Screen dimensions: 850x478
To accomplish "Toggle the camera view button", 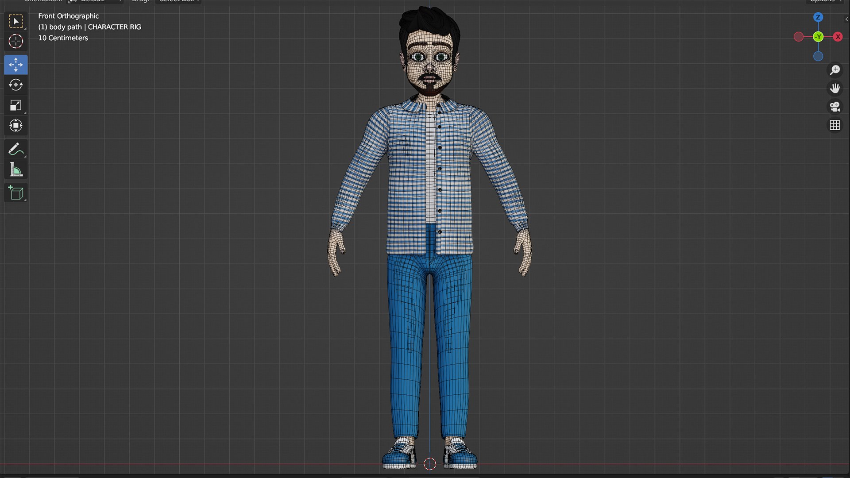I will click(835, 107).
